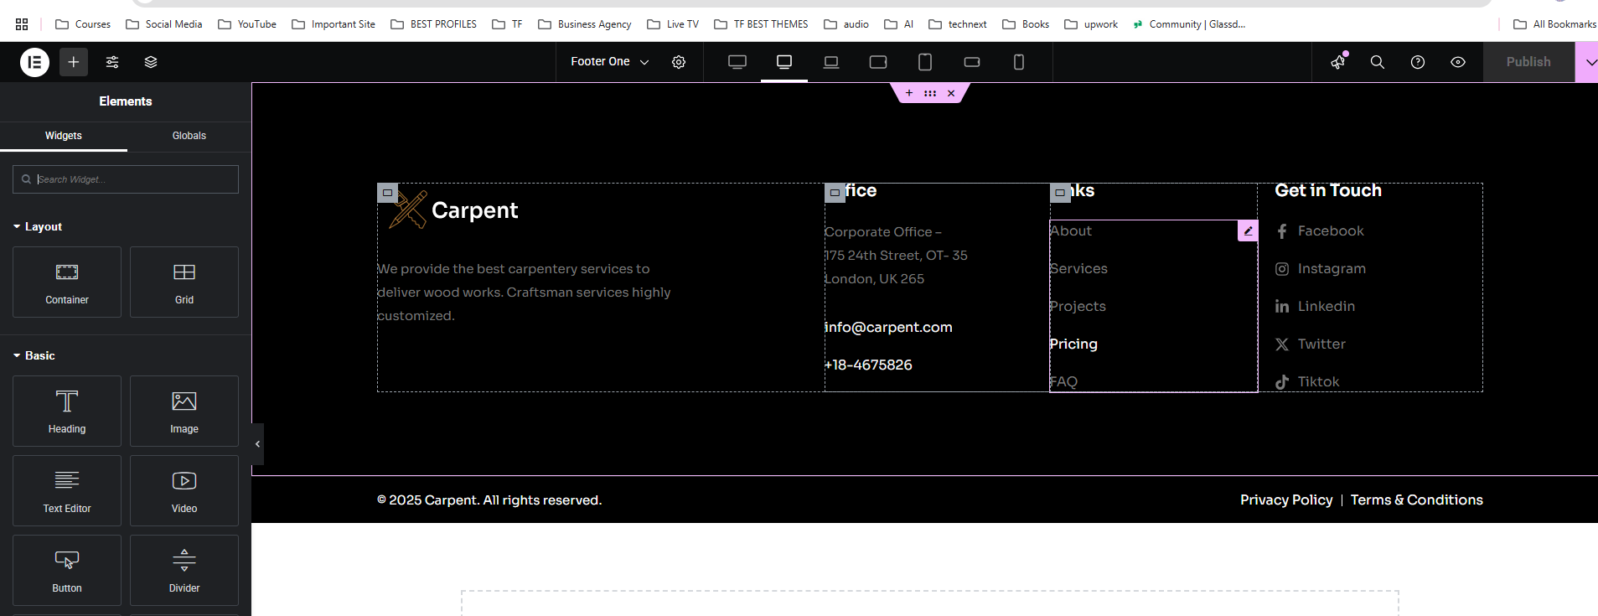Expand the Publish save options arrow
This screenshot has height=616, width=1598.
tap(1587, 62)
